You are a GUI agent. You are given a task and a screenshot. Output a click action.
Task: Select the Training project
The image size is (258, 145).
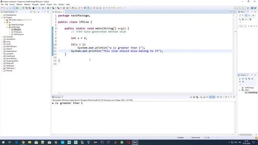tap(9, 70)
